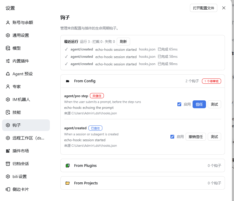Viewport: 234px width, 201px height.
Task: Expand the From Plugins section
Action: [x=143, y=165]
